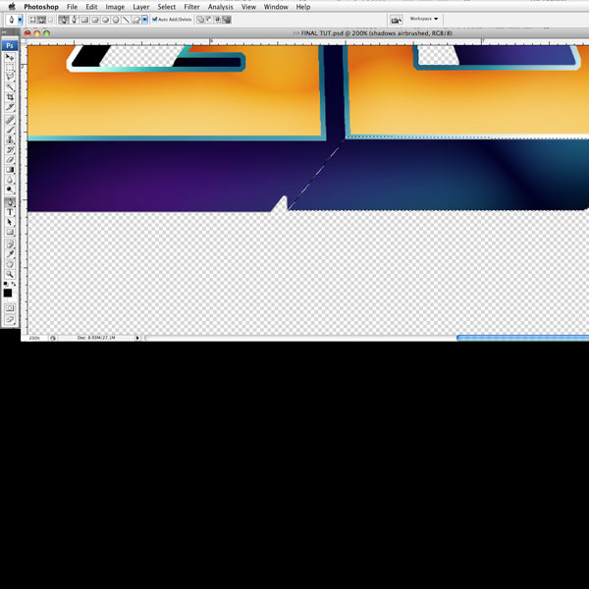Click Exclude overlapping path areas button

pyautogui.click(x=227, y=20)
